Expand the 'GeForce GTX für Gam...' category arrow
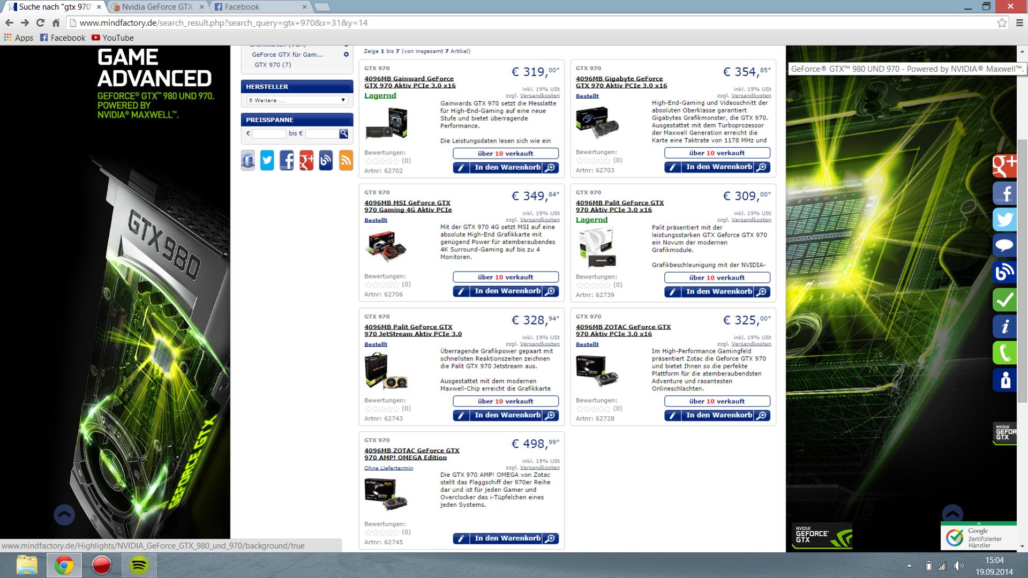 [x=346, y=55]
